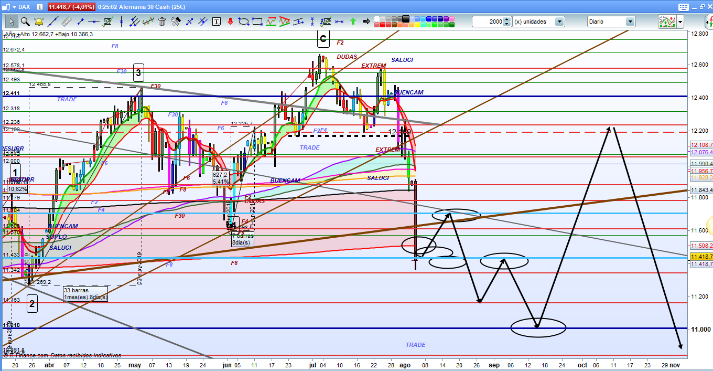Select the text annotation tool
713x371 pixels.
(x=217, y=22)
